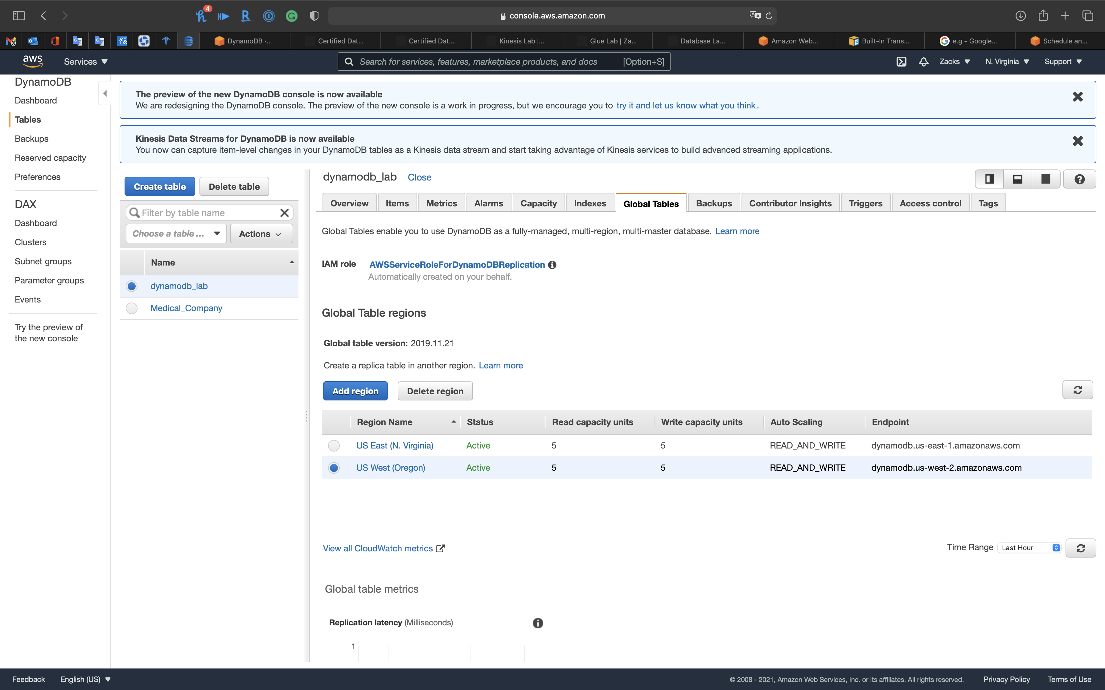
Task: Switch to split side-by-side panel layout icon
Action: (989, 179)
